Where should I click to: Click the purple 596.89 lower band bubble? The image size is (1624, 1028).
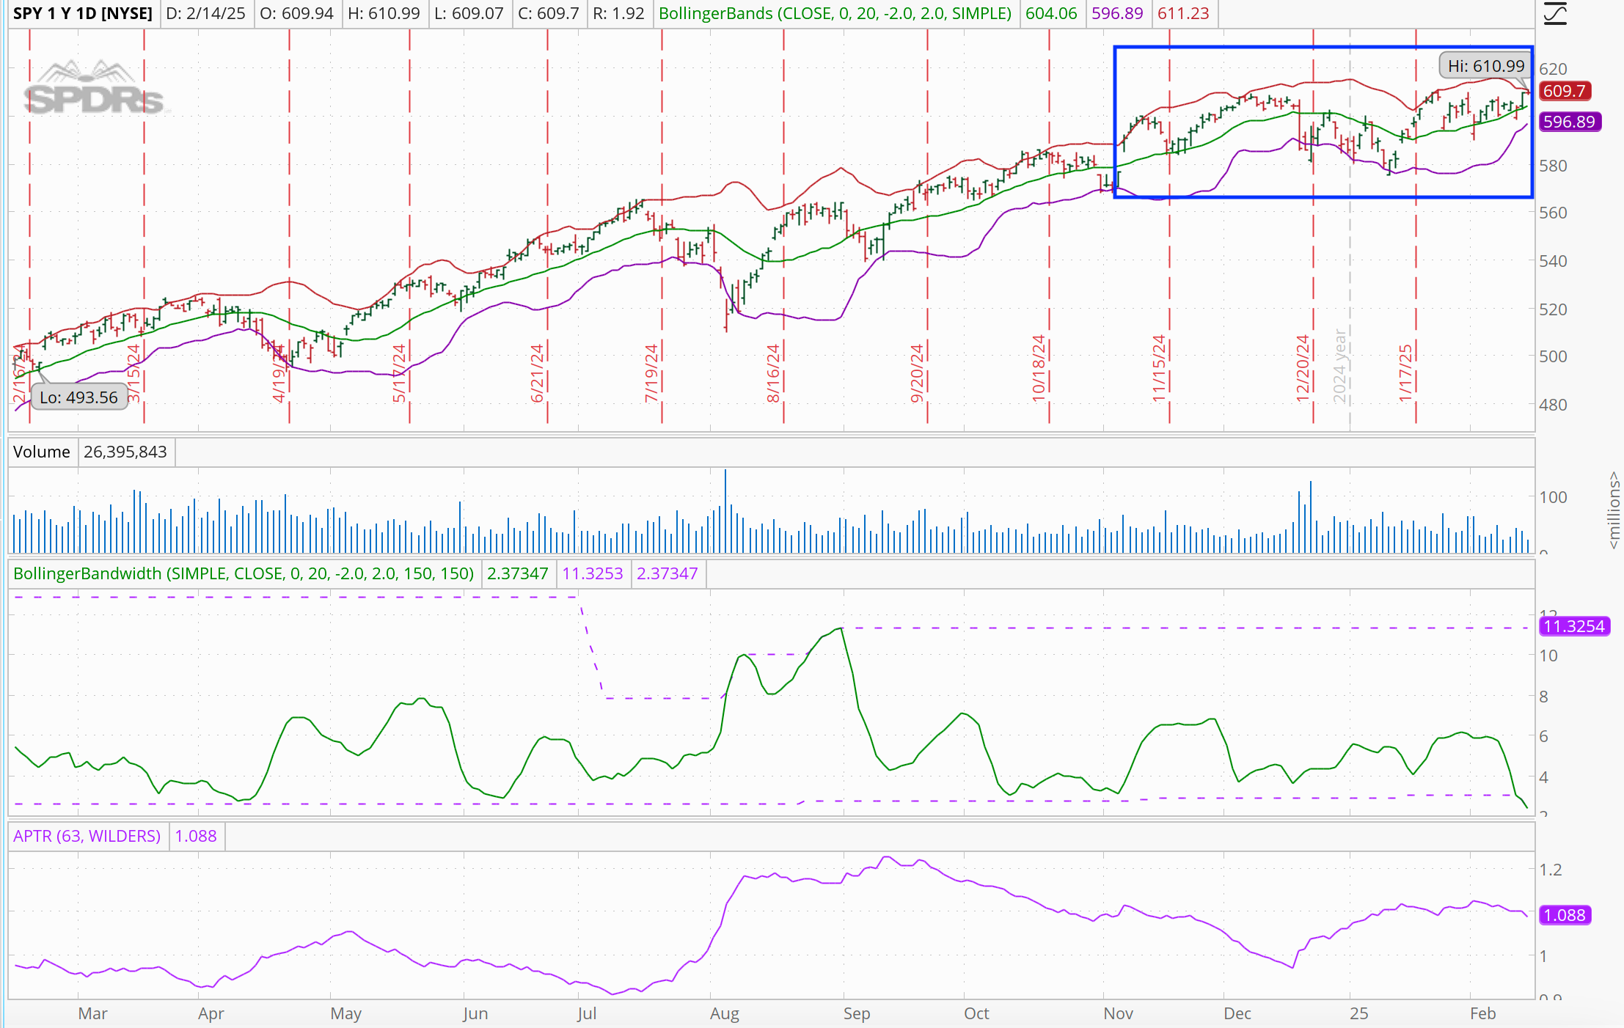(x=1570, y=122)
